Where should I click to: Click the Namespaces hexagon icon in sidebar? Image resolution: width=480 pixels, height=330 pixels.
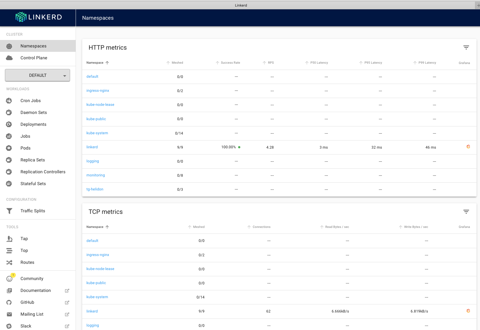coord(9,46)
